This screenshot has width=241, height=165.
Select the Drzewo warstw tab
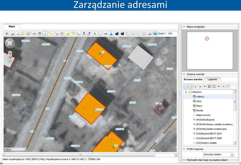point(193,79)
